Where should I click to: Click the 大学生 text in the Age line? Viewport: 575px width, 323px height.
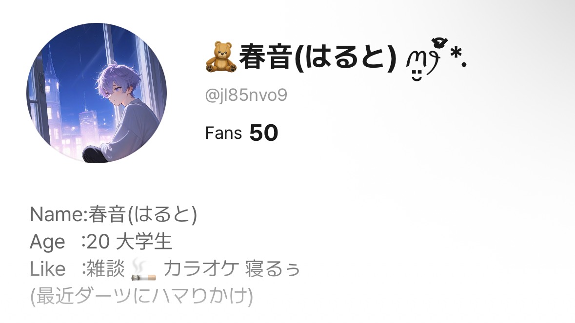point(144,242)
